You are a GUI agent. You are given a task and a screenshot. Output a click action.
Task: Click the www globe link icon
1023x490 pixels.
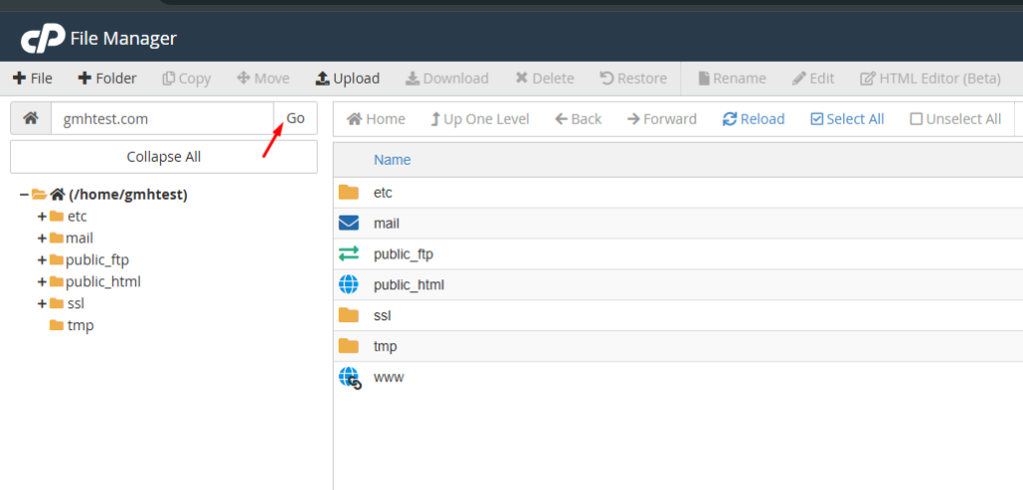tap(350, 378)
